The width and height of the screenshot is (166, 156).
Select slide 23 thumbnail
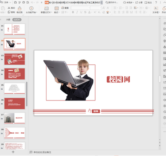(15, 59)
